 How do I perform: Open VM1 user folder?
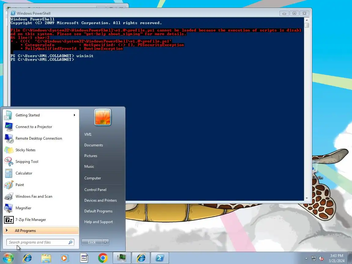pos(88,134)
